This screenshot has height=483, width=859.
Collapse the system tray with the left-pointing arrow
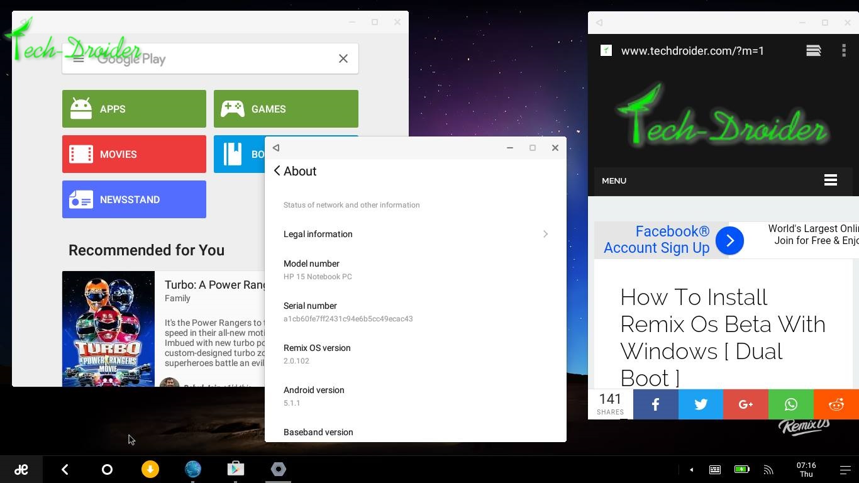point(691,469)
